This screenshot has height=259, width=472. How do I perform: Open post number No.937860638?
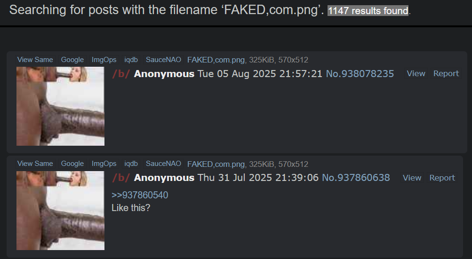356,178
